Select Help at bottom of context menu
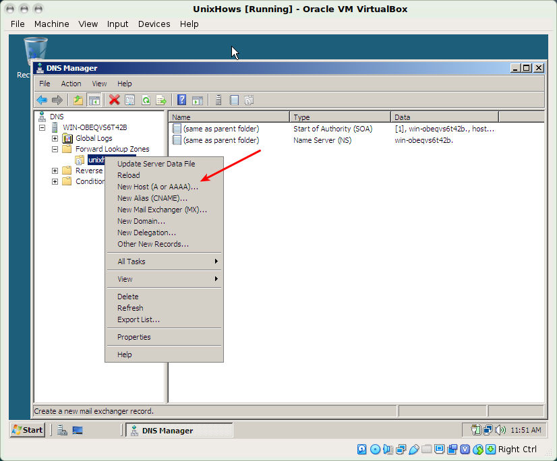This screenshot has height=461, width=557. [x=165, y=355]
